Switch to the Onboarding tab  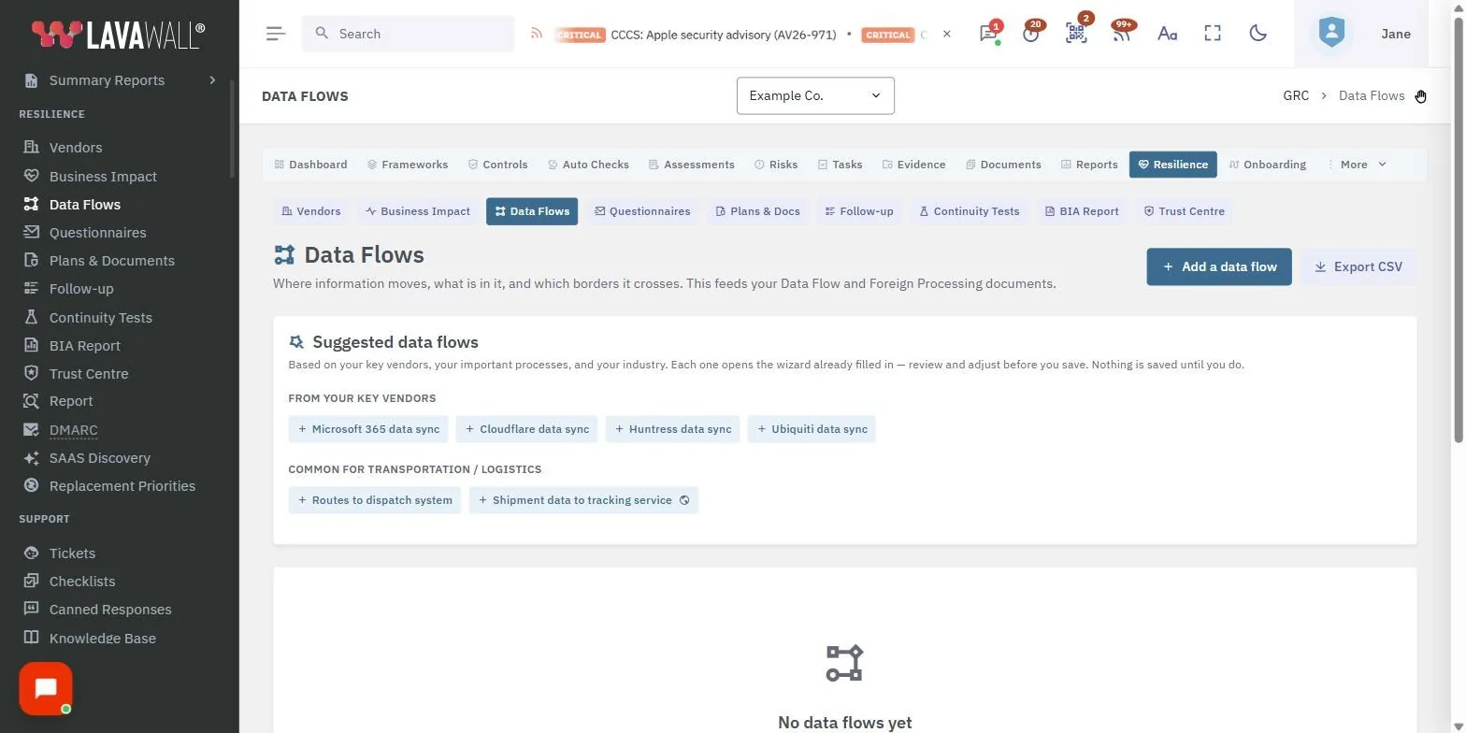tap(1267, 165)
